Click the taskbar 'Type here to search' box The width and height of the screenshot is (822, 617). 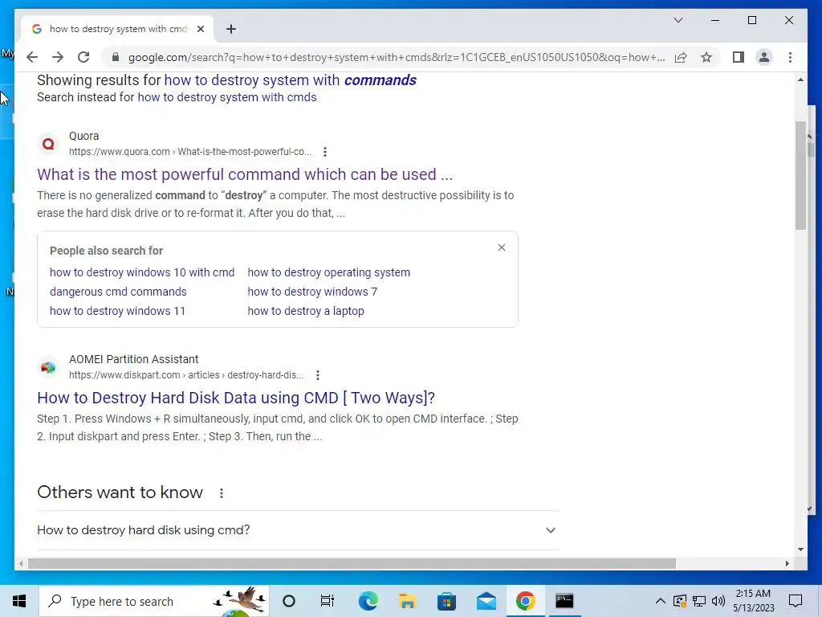coord(153,601)
